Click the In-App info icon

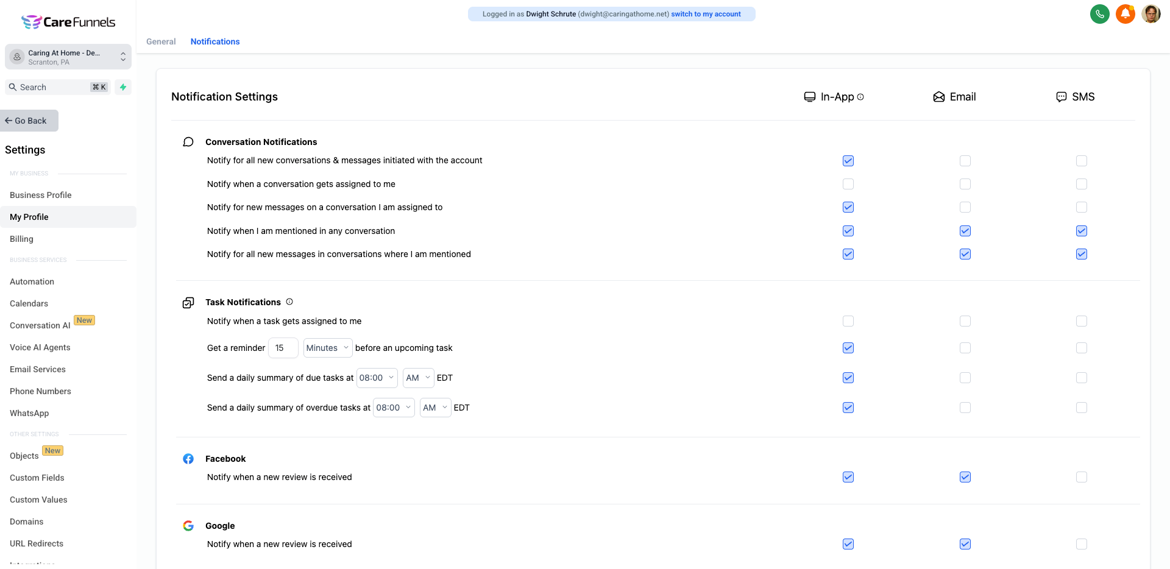click(x=860, y=97)
